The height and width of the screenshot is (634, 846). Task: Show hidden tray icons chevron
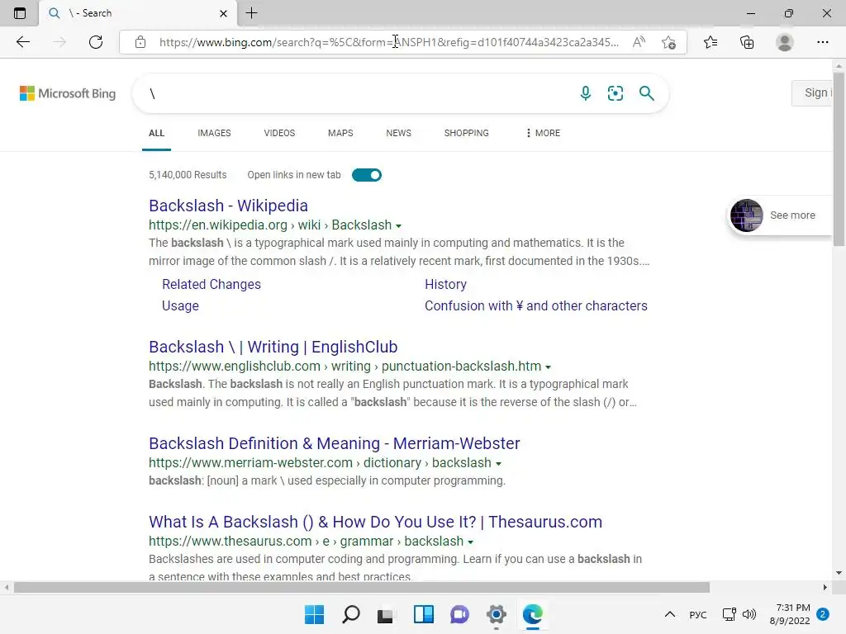click(x=669, y=614)
